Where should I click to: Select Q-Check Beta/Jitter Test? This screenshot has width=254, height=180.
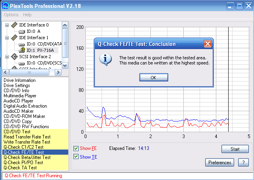point(35,157)
